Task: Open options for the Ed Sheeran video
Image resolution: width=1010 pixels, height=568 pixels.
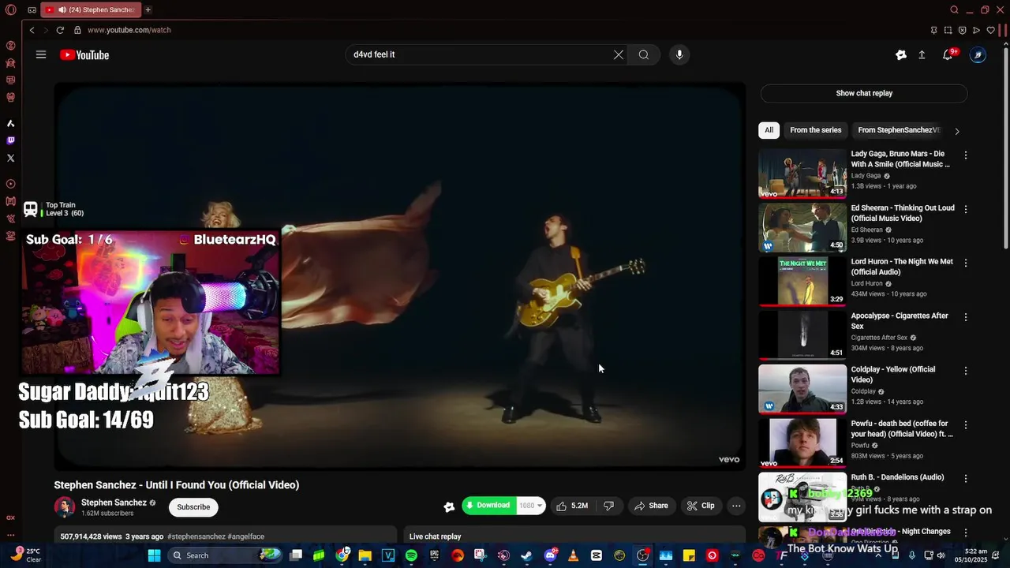Action: [x=966, y=209]
